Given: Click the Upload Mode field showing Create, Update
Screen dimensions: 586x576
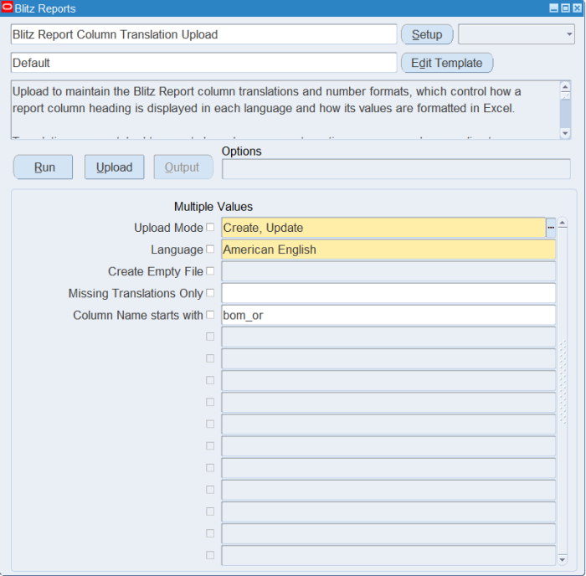Looking at the screenshot, I should point(383,228).
